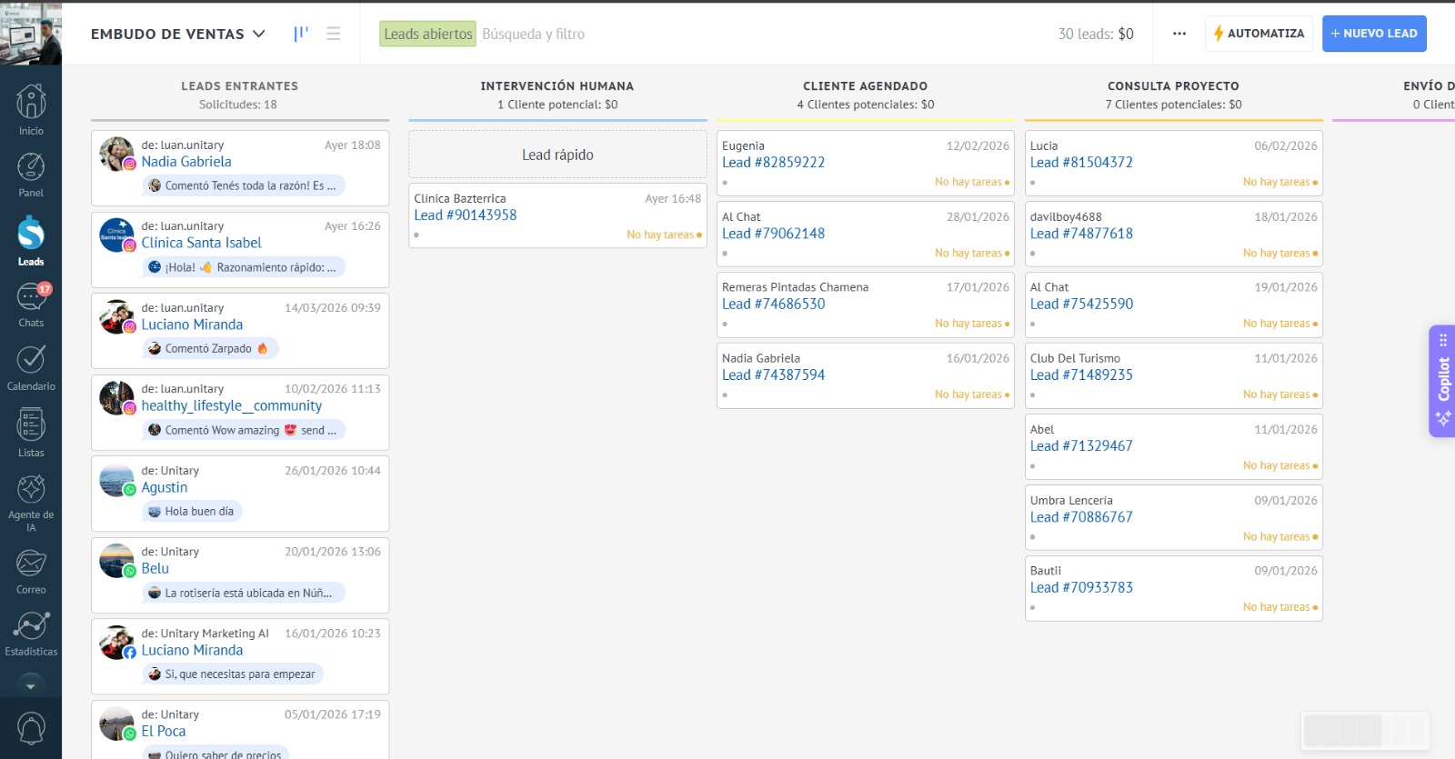1455x759 pixels.
Task: Click the Intervención Humana column header
Action: coord(557,86)
